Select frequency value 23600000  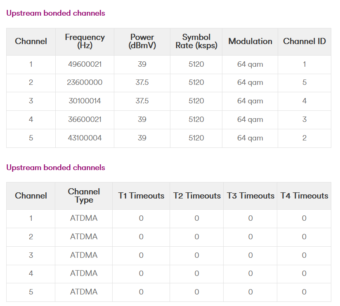pos(85,82)
